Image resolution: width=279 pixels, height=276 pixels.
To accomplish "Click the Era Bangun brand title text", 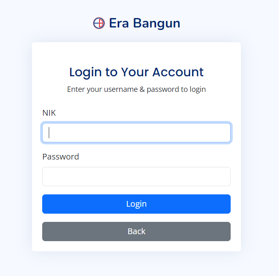I will [x=145, y=23].
